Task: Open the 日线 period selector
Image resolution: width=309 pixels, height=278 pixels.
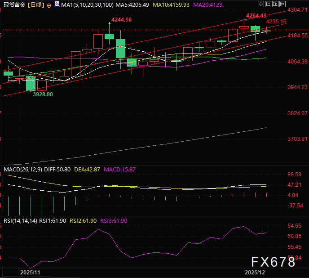Action: [36, 4]
